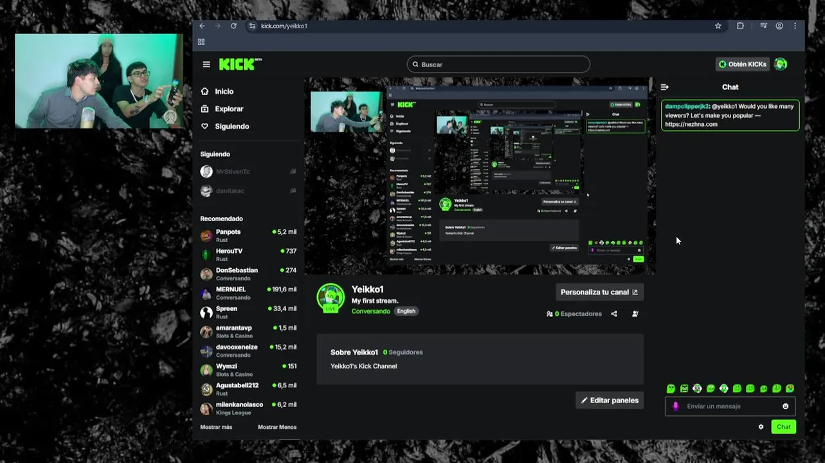Open recommended channel Spreen
Screen dimensions: 825x463
248,313
